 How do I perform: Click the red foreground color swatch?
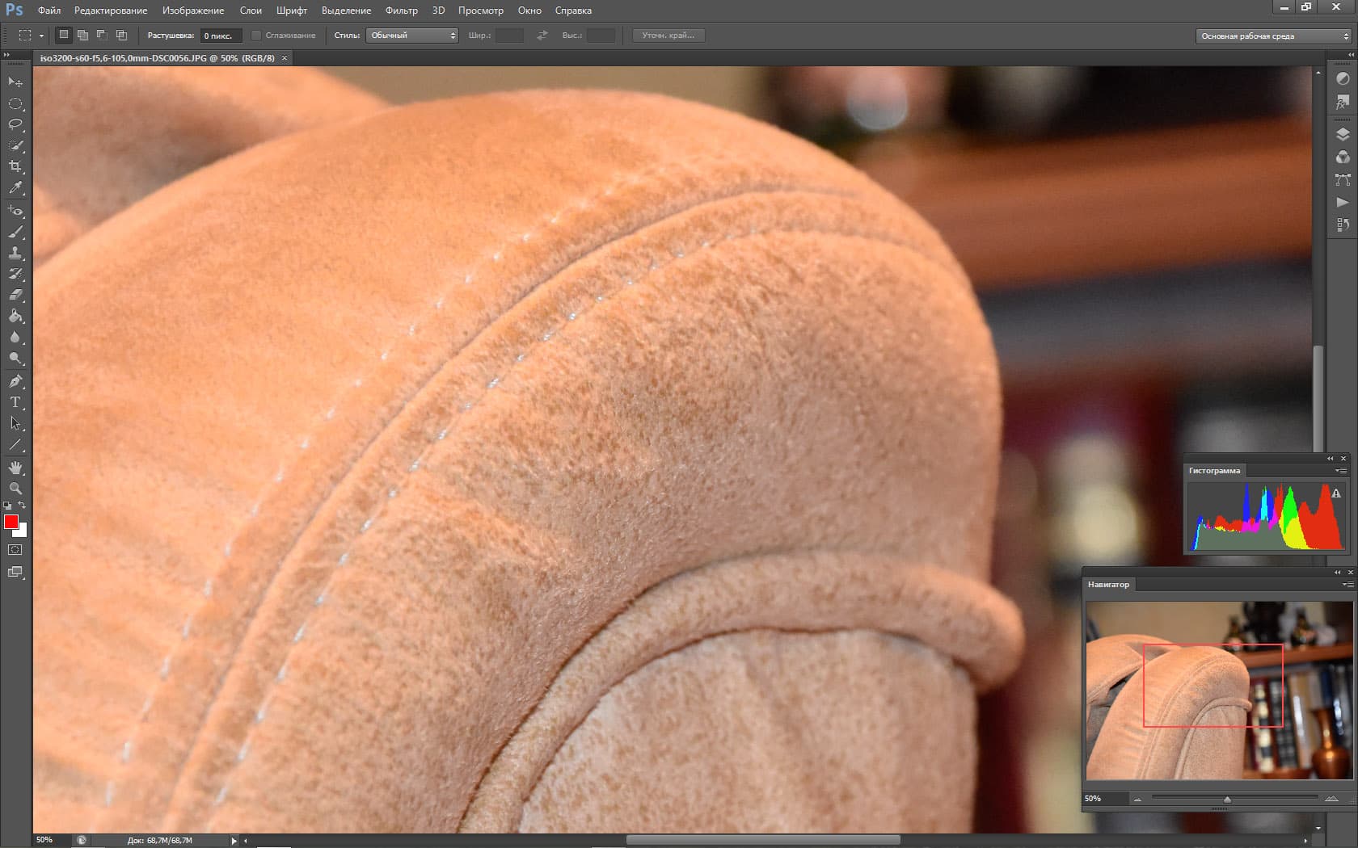[x=11, y=522]
